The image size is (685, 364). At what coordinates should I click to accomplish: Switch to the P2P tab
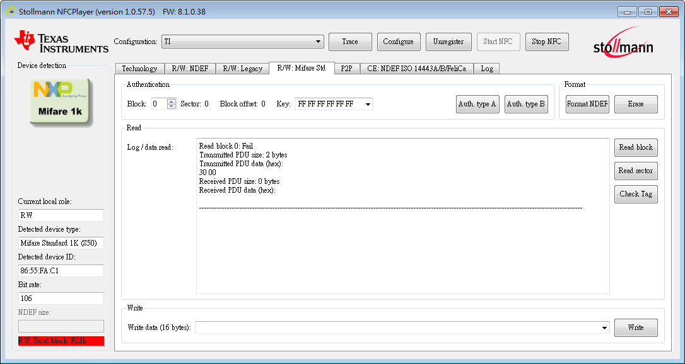coord(346,69)
